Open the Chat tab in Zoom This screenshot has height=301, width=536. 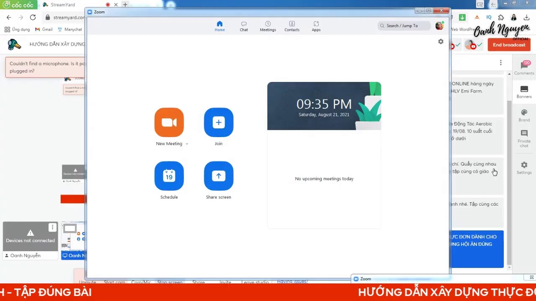(244, 26)
